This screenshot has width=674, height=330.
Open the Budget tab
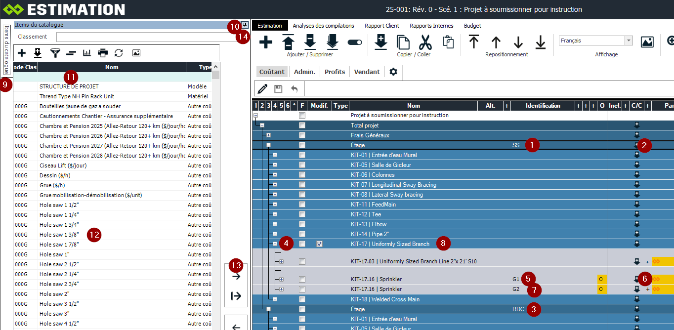pos(472,26)
